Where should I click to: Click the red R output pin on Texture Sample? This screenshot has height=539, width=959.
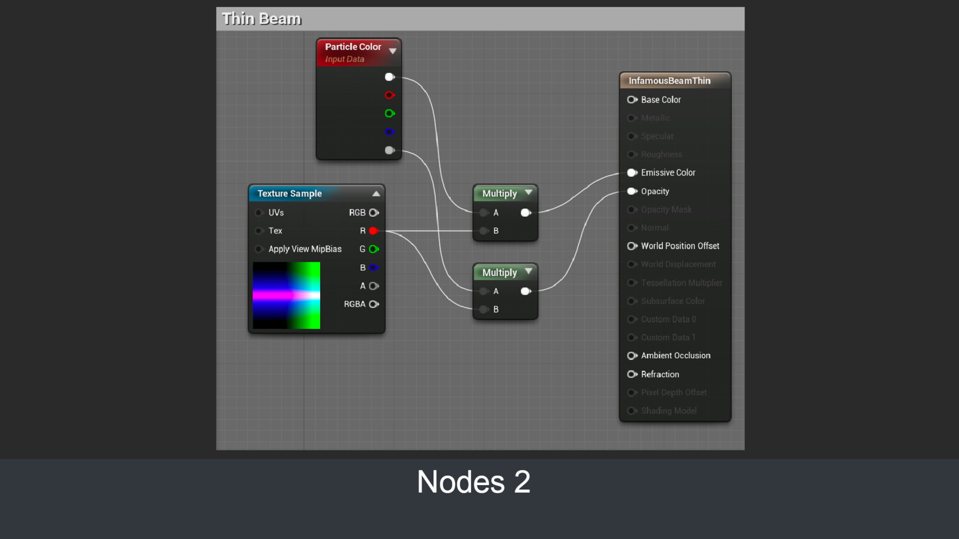point(374,231)
